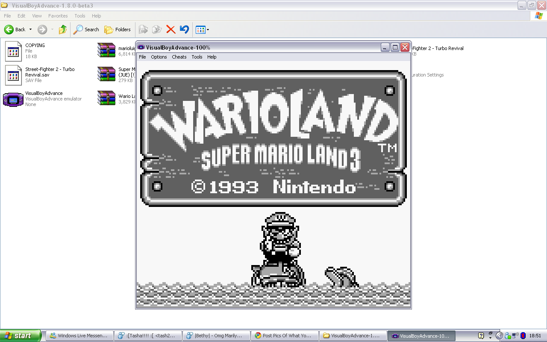Click the Messenger status icon in the tray
547x342 pixels.
[507, 336]
